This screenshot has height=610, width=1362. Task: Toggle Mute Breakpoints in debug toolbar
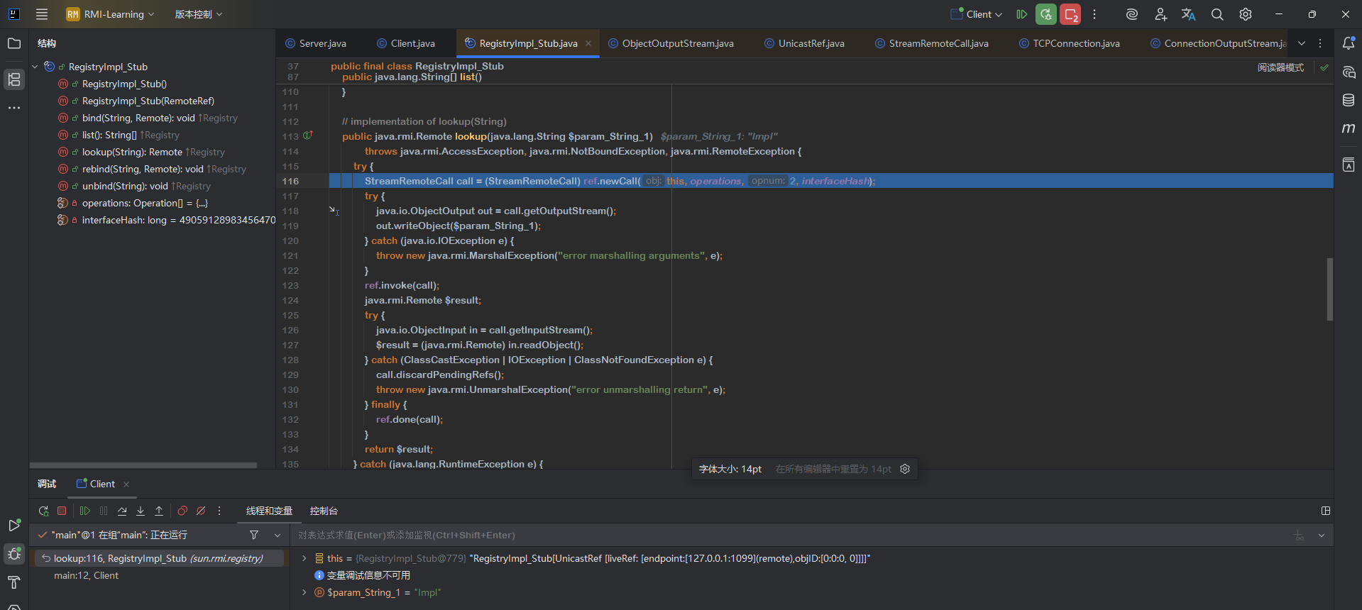201,511
